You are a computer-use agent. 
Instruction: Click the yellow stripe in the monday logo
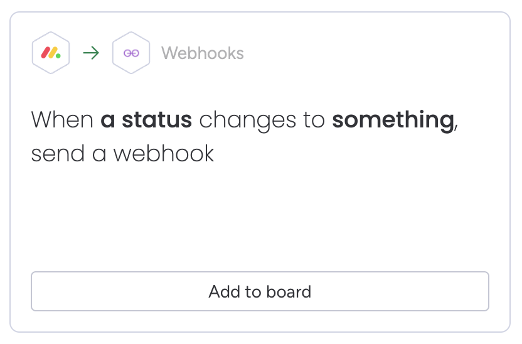[53, 53]
